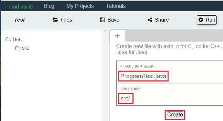Expand the src folder in tree
223x121 pixels.
22,48
